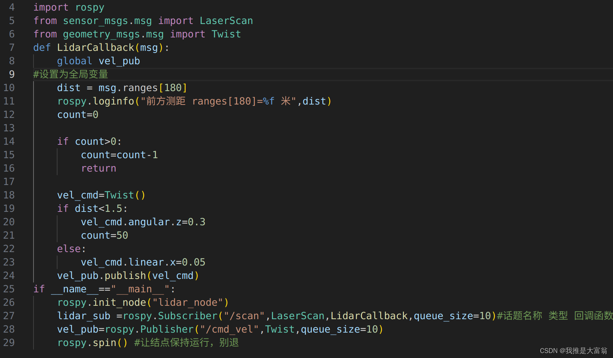Click the comment #设置为全局变量
613x358 pixels.
coord(71,74)
